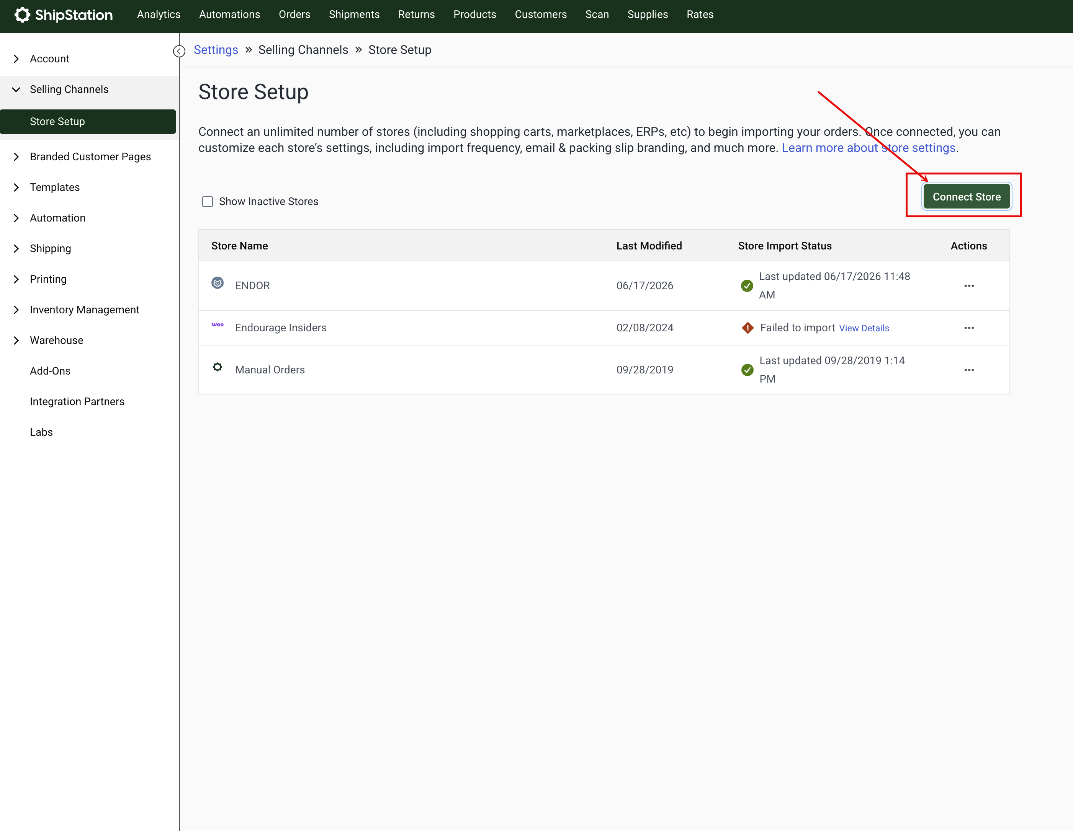Click the Store Import Status column header
The image size is (1073, 831).
785,246
